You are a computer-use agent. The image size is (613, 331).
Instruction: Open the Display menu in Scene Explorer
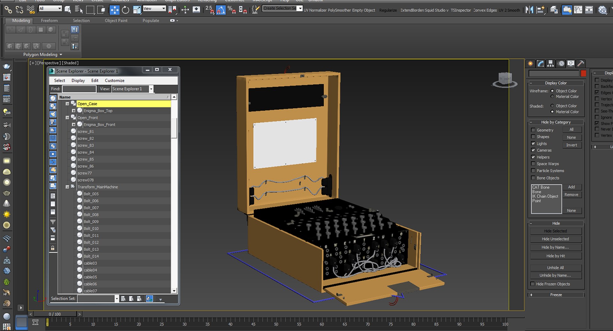tap(78, 80)
